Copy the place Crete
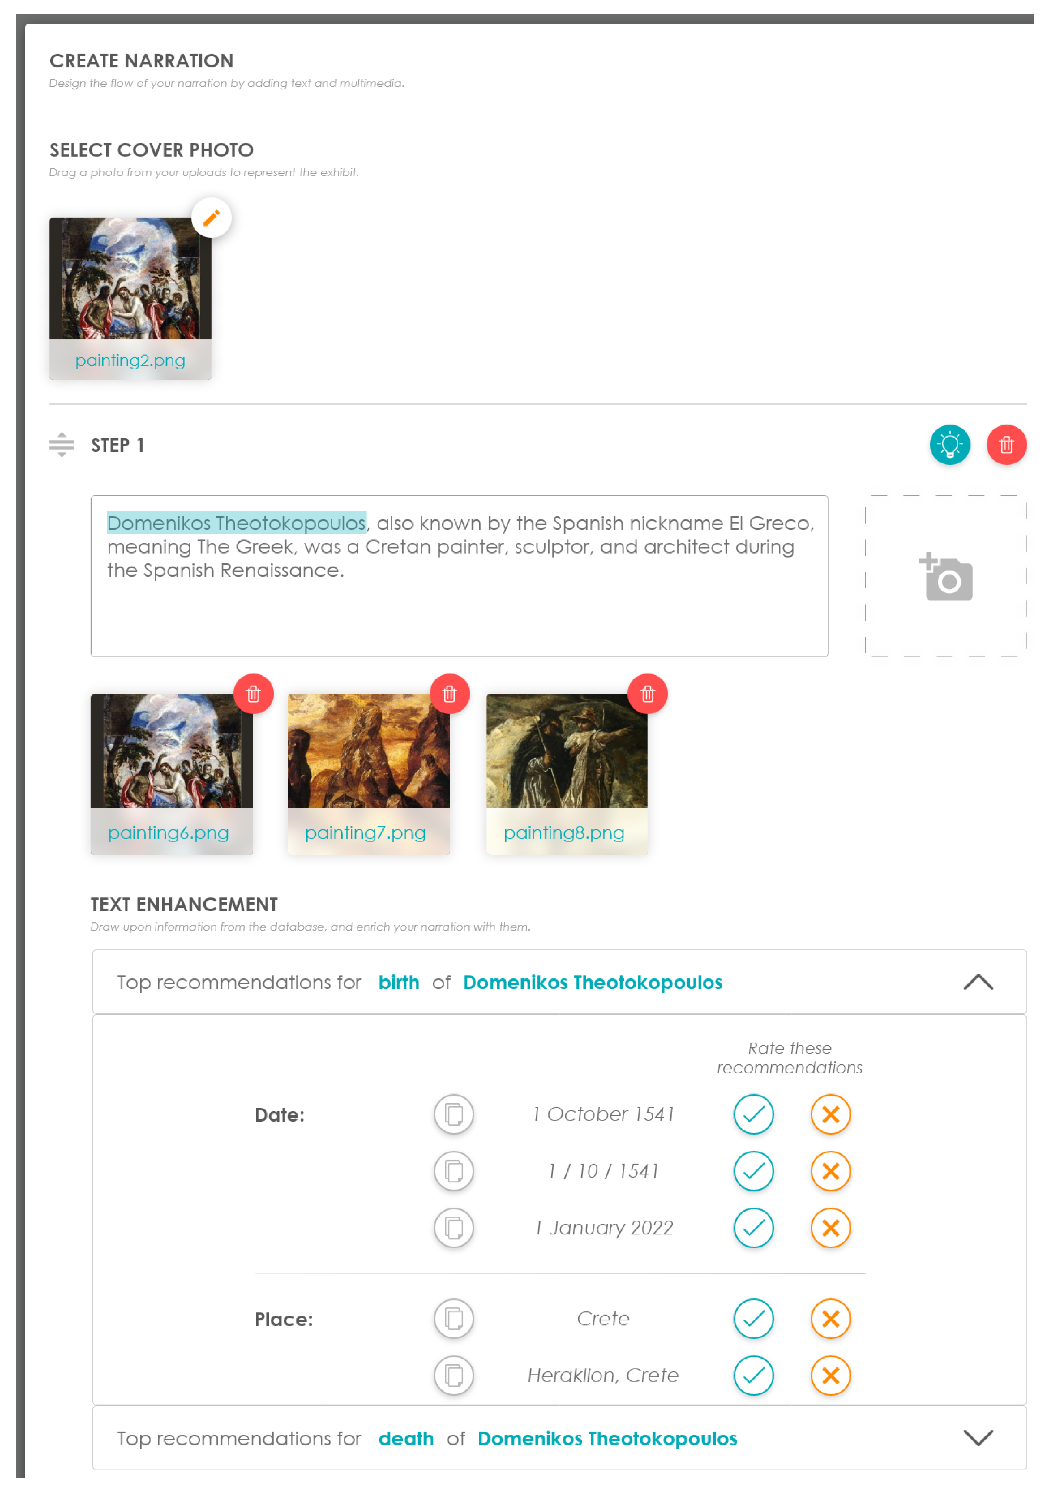 [x=453, y=1318]
